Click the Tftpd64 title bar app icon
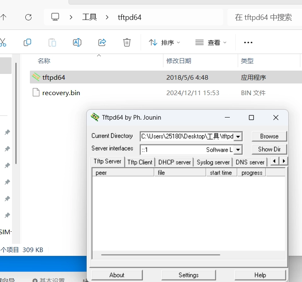302x282 pixels. point(95,117)
